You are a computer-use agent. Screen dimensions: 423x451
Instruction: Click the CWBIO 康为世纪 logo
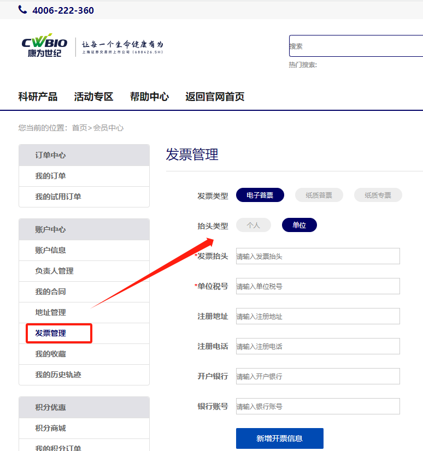tap(45, 47)
